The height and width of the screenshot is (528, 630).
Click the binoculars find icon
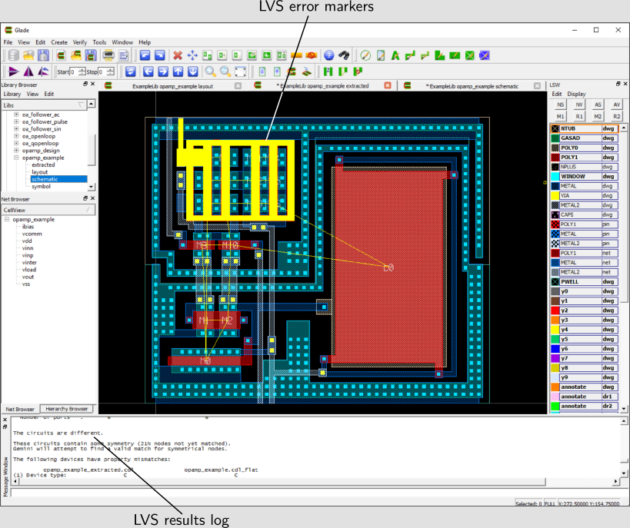click(344, 55)
